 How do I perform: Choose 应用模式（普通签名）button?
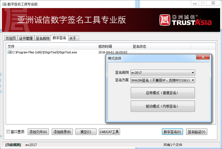tap(163, 93)
